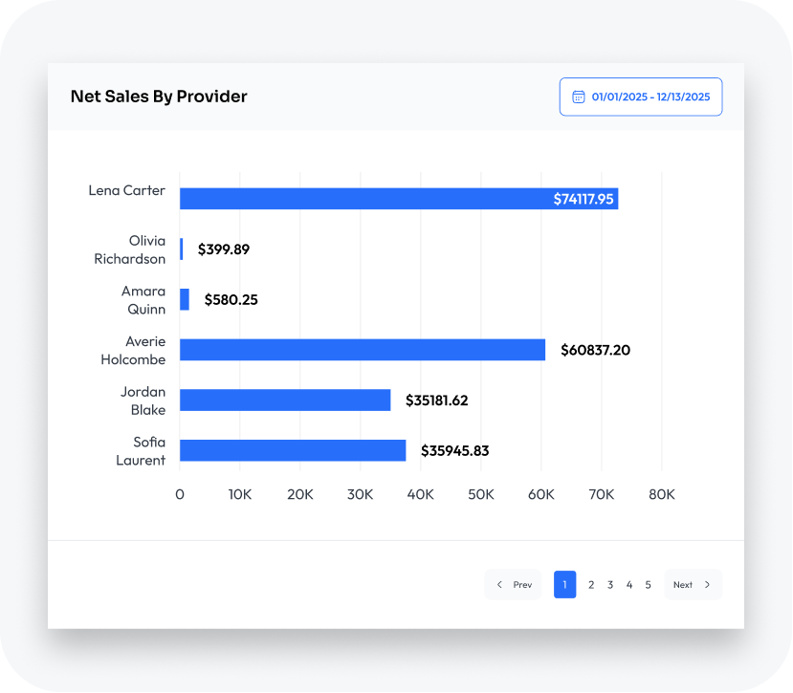Click the Net Sales By Provider title
The width and height of the screenshot is (793, 693).
point(159,97)
